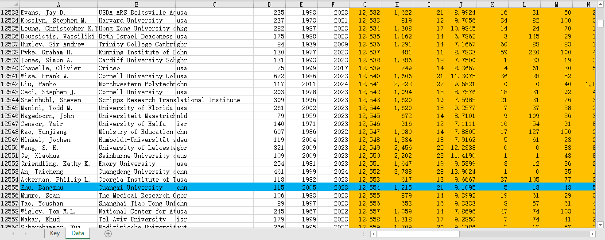This screenshot has height=240, width=605.
Task: Click row header 12555
Action: pyautogui.click(x=10, y=187)
